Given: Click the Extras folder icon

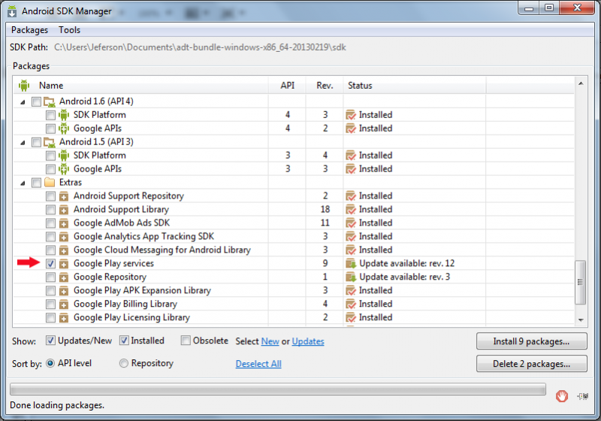Looking at the screenshot, I should pos(50,182).
